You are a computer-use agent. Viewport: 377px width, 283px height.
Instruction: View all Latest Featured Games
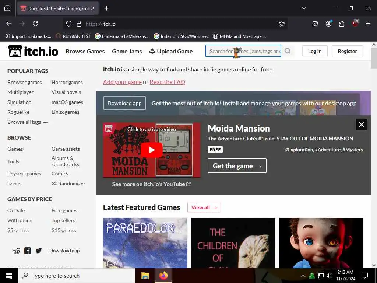(x=204, y=207)
